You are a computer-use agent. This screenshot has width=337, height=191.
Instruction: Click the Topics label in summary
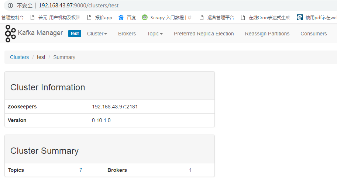(16, 170)
